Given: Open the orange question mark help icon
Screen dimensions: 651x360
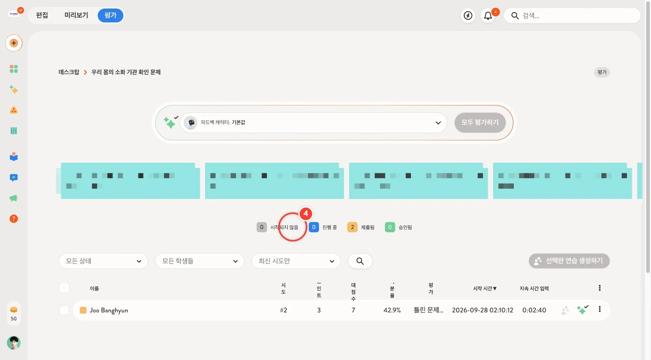Looking at the screenshot, I should click(x=14, y=219).
